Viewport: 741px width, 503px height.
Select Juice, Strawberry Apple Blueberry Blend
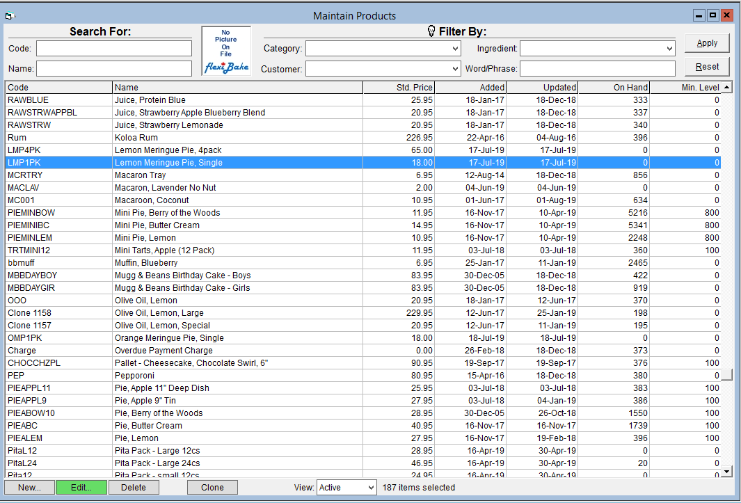(363, 113)
